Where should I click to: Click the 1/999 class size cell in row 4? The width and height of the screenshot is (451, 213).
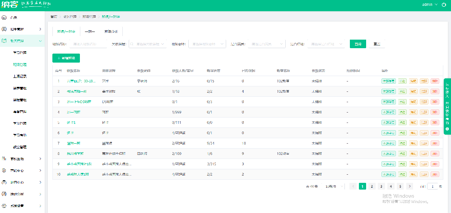tap(177, 112)
